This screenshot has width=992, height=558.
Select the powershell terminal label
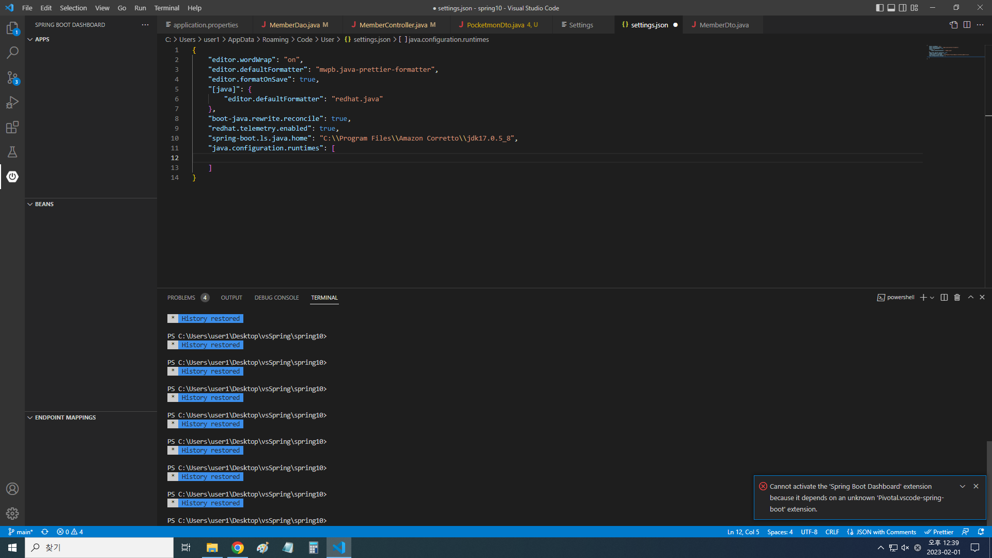[x=896, y=298]
